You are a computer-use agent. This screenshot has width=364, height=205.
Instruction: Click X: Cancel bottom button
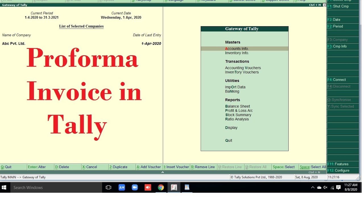click(95, 167)
